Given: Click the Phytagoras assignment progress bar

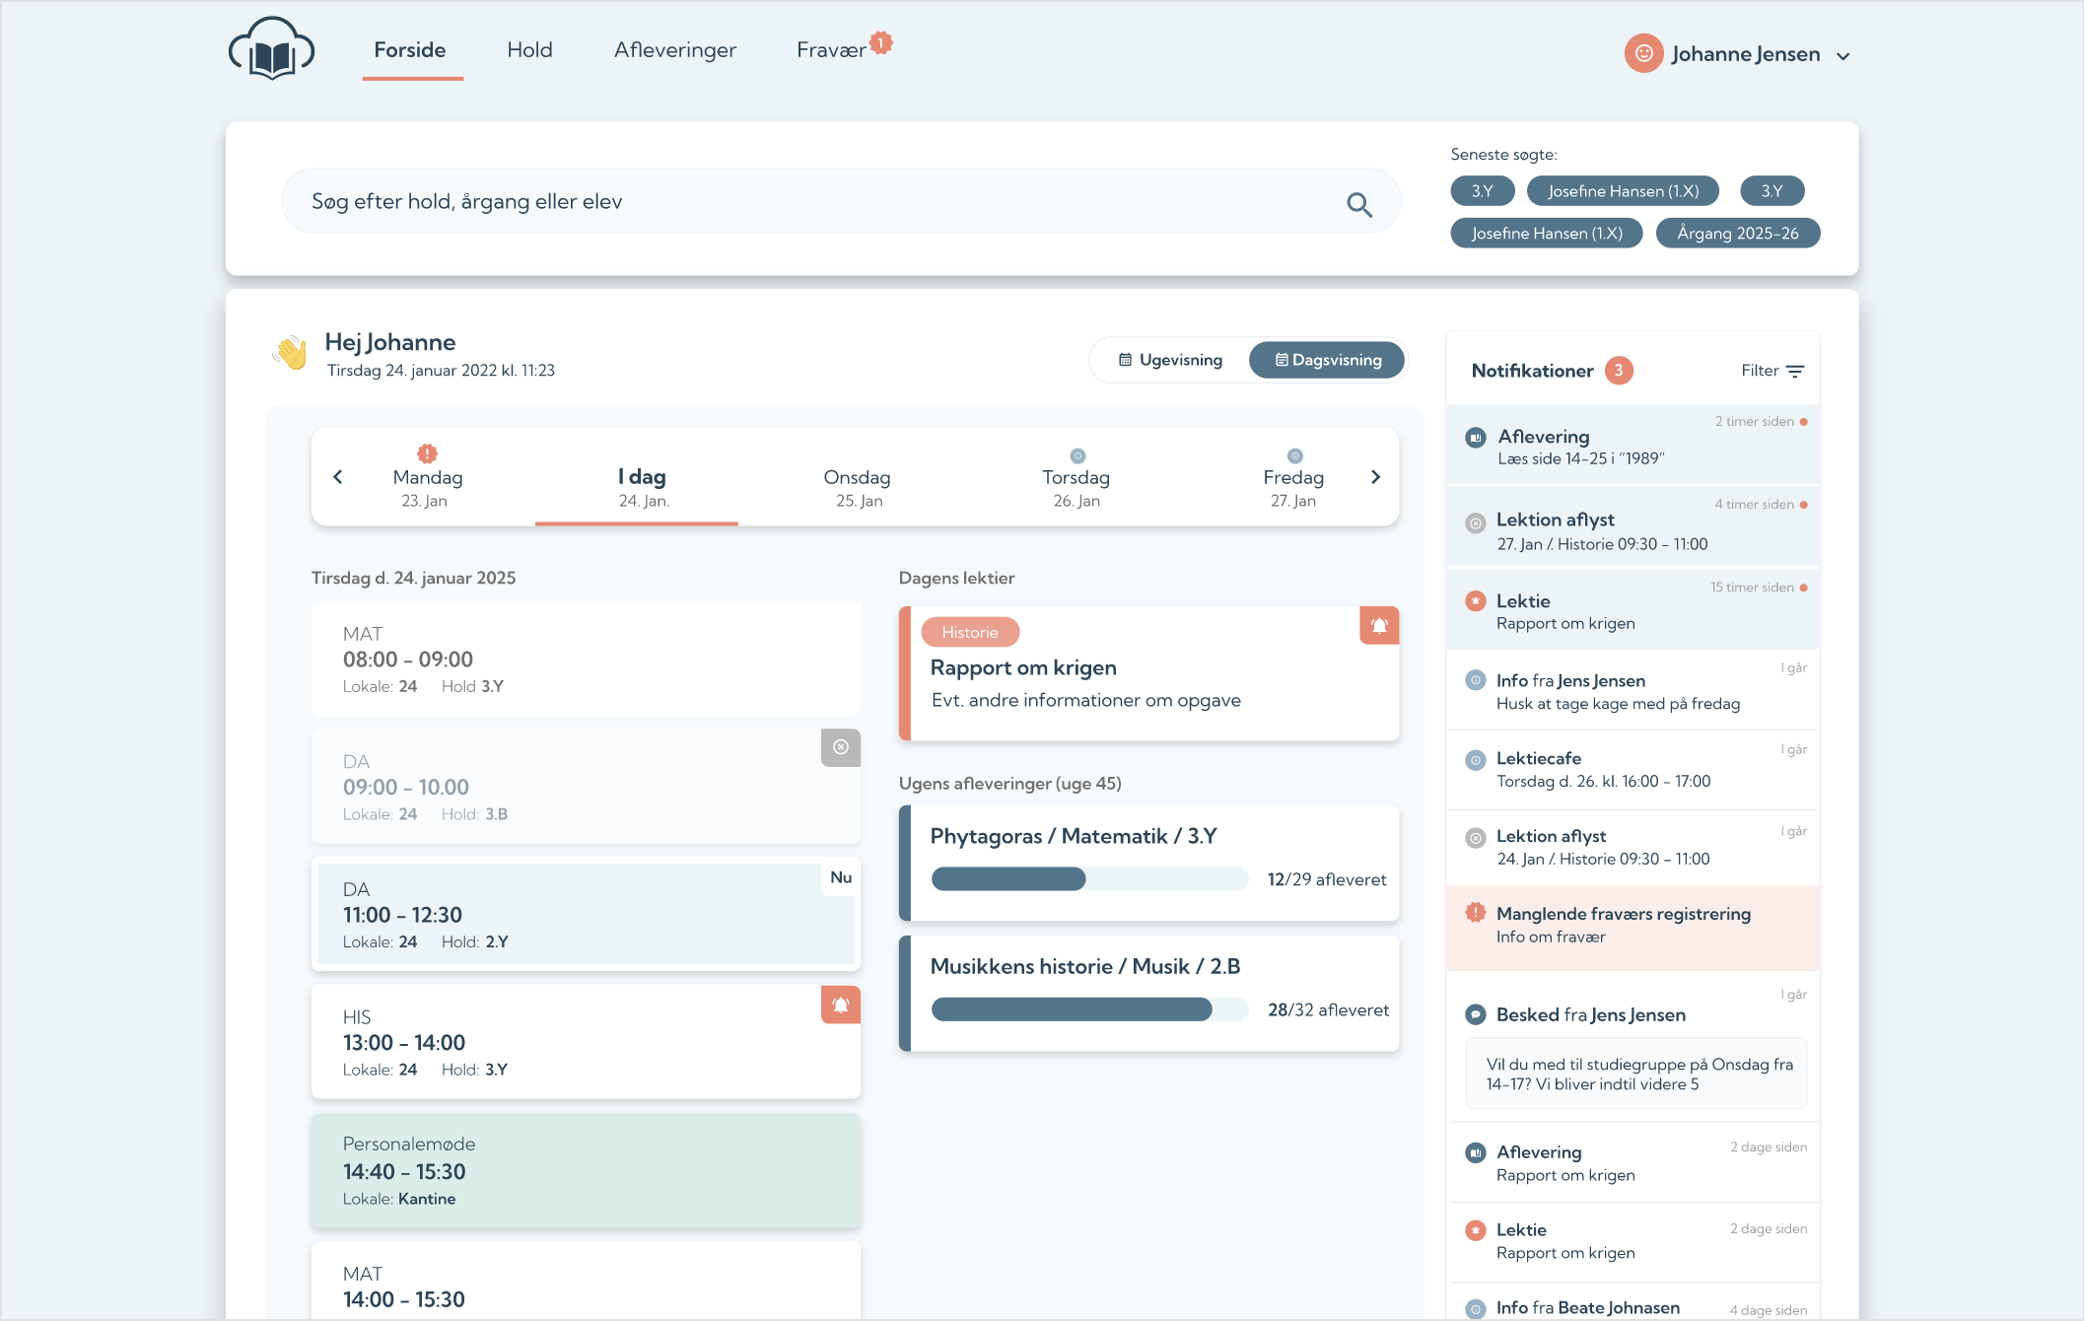Looking at the screenshot, I should [x=1089, y=878].
